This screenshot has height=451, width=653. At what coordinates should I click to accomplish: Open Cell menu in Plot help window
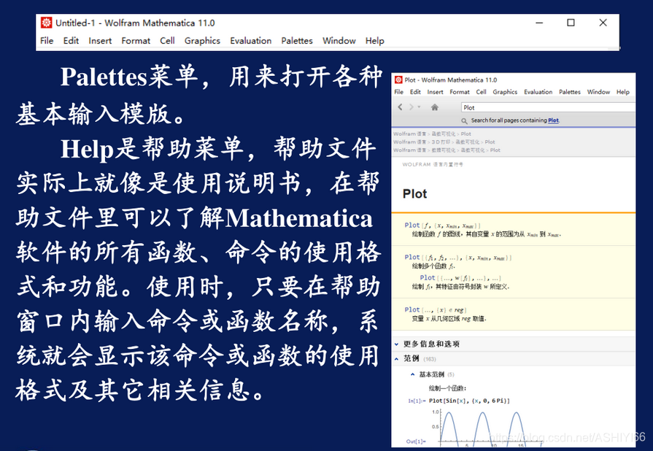coord(481,92)
